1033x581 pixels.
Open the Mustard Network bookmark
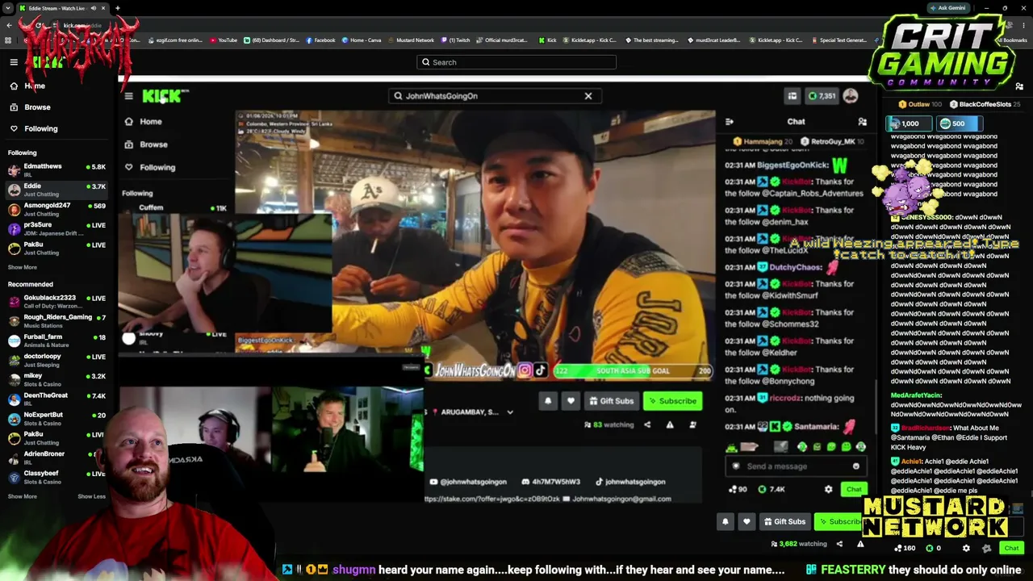point(411,40)
